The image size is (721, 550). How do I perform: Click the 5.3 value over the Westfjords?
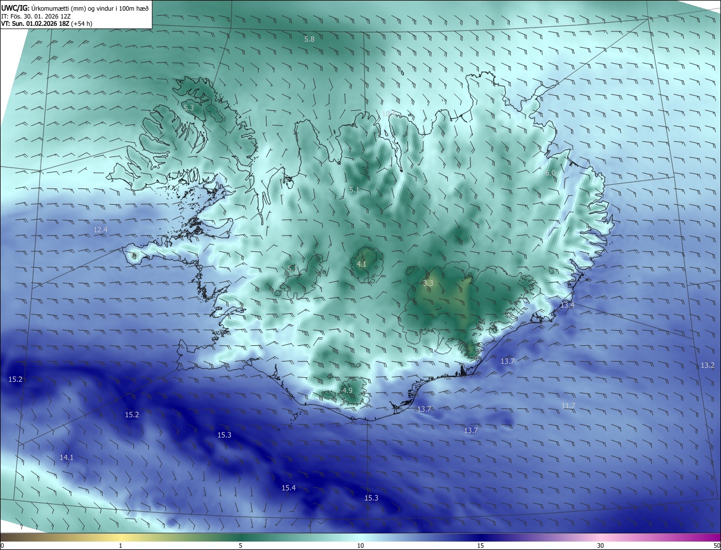(189, 107)
